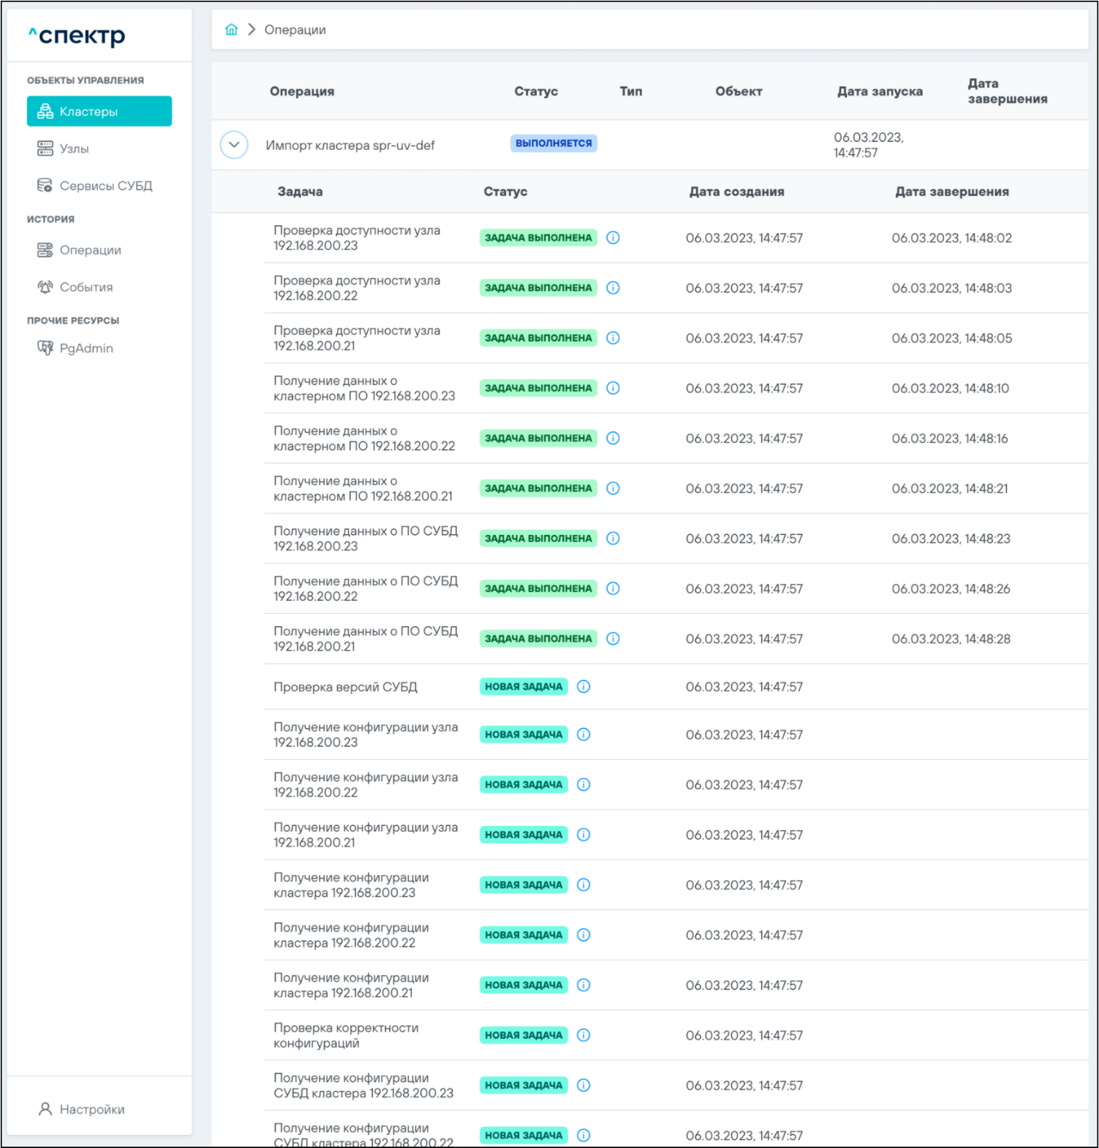Viewport: 1099px width, 1148px height.
Task: Go to Узлы in the sidebar
Action: (x=74, y=148)
